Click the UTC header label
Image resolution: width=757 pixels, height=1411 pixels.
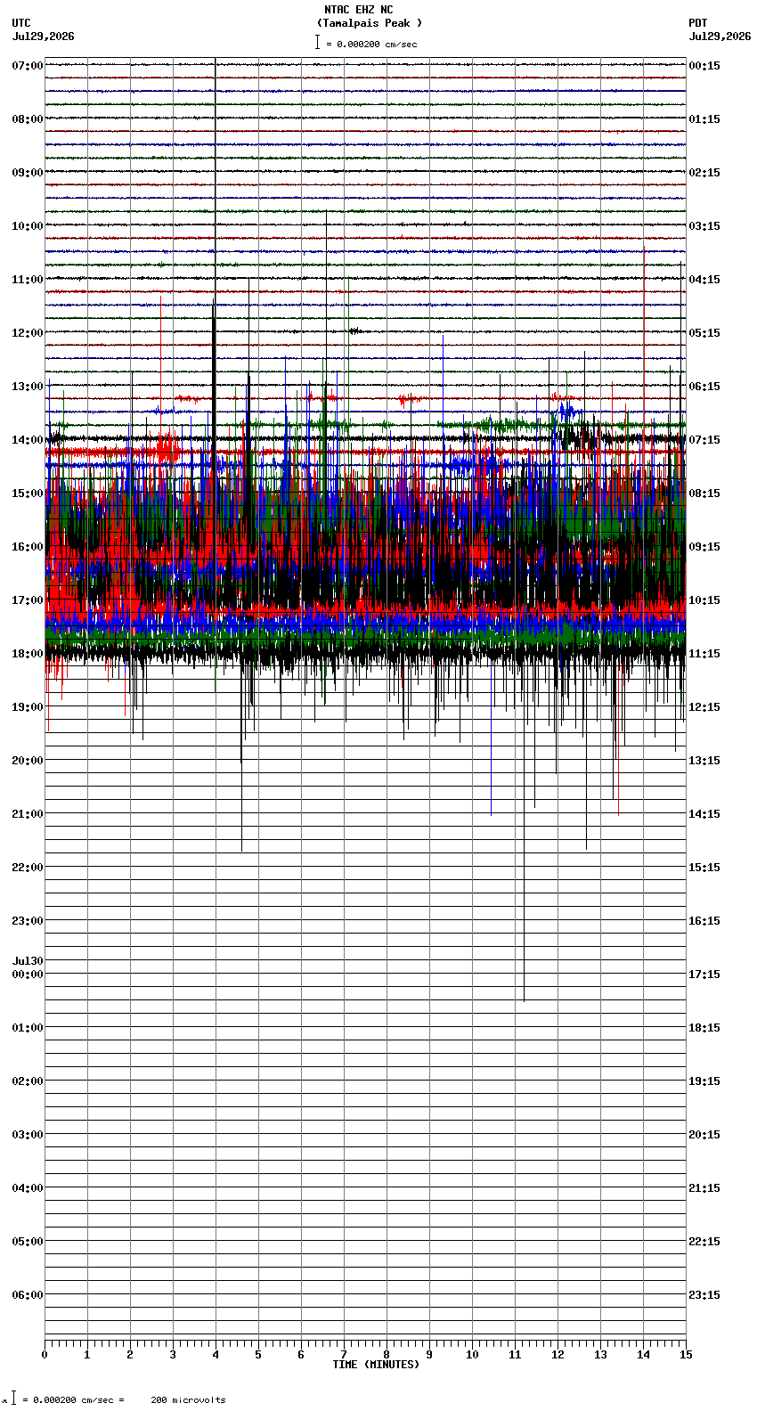coord(21,23)
